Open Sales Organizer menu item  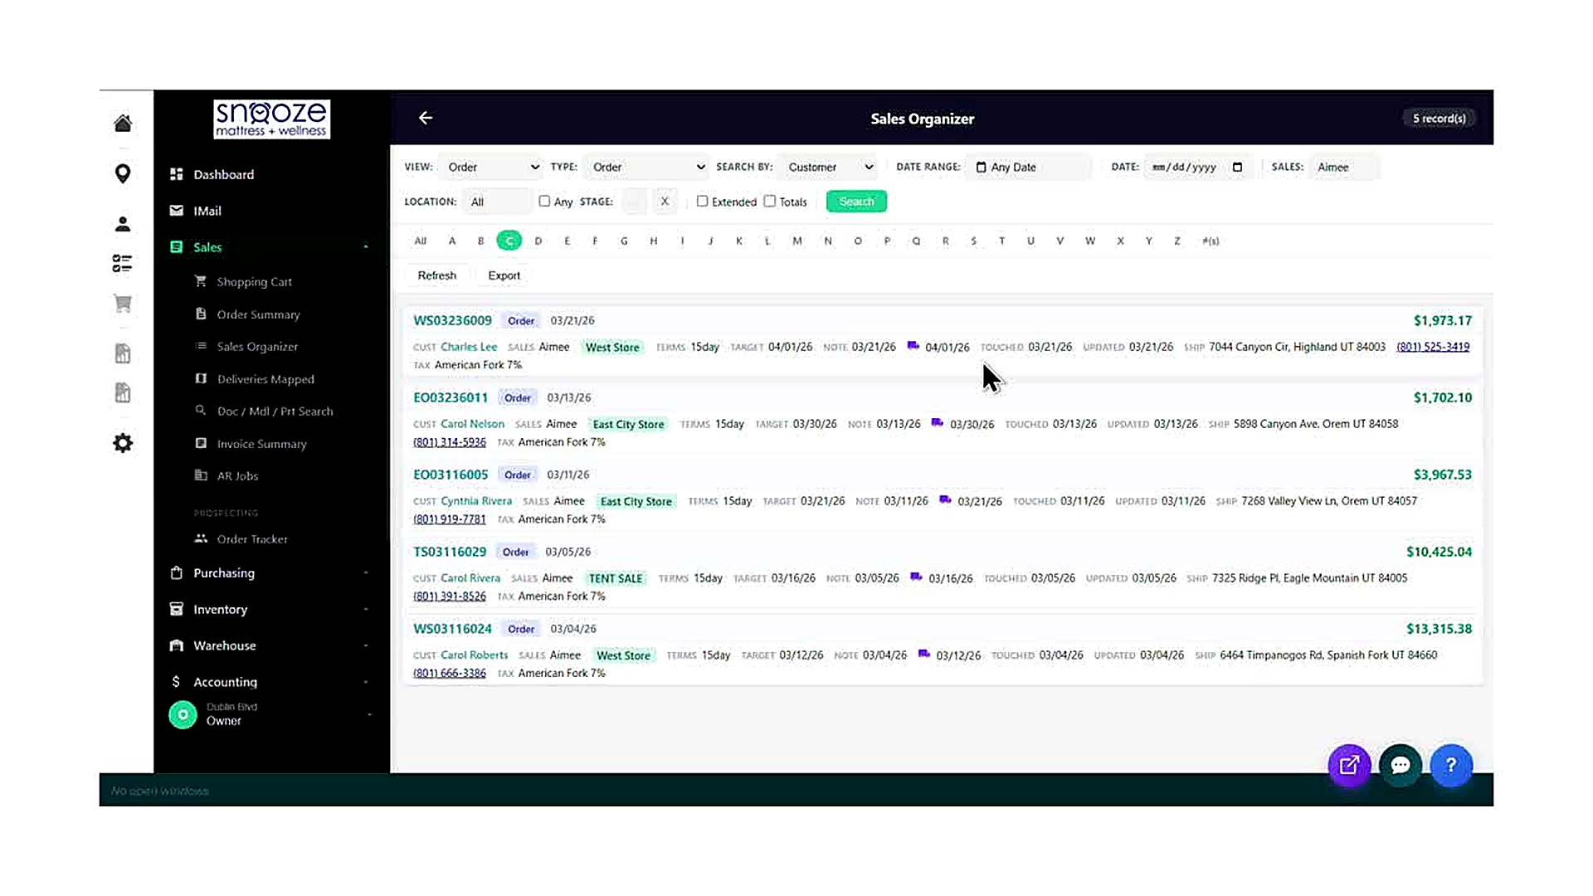(257, 347)
